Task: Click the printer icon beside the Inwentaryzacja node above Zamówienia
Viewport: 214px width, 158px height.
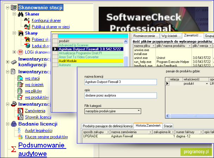Action: (14, 104)
